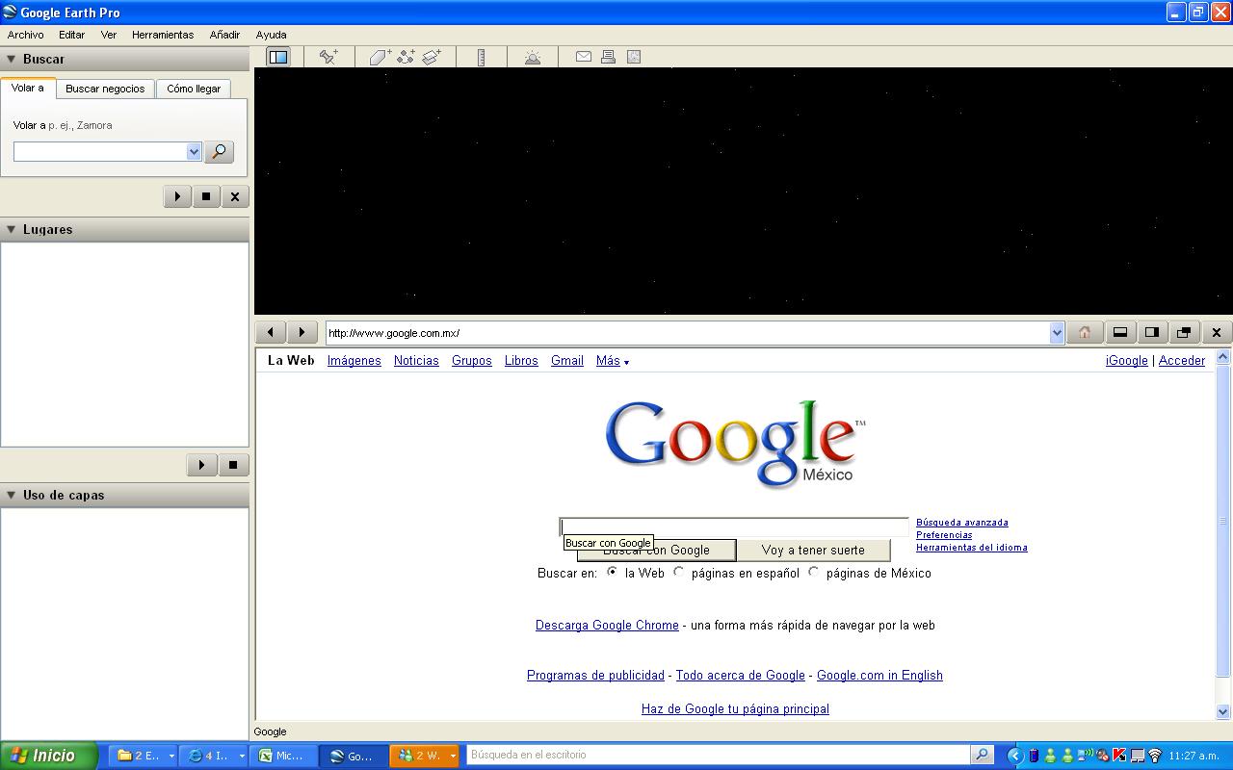Open the browser URL history dropdown
The height and width of the screenshot is (770, 1233).
tap(1057, 333)
